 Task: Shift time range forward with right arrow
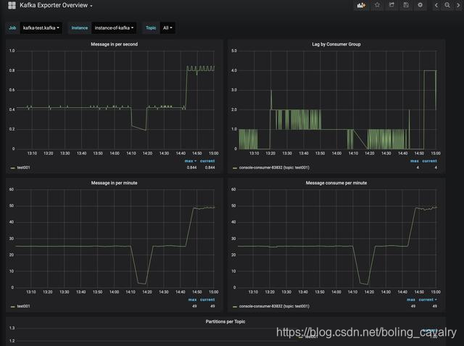pyautogui.click(x=458, y=5)
